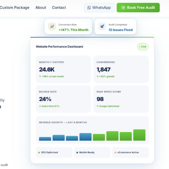Click the Page Speed Score label
169x169 pixels.
click(x=109, y=92)
